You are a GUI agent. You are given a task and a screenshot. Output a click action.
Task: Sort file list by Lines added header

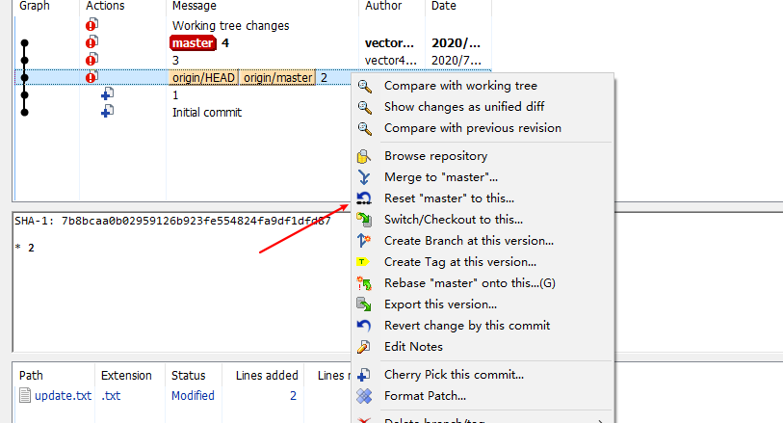click(267, 376)
